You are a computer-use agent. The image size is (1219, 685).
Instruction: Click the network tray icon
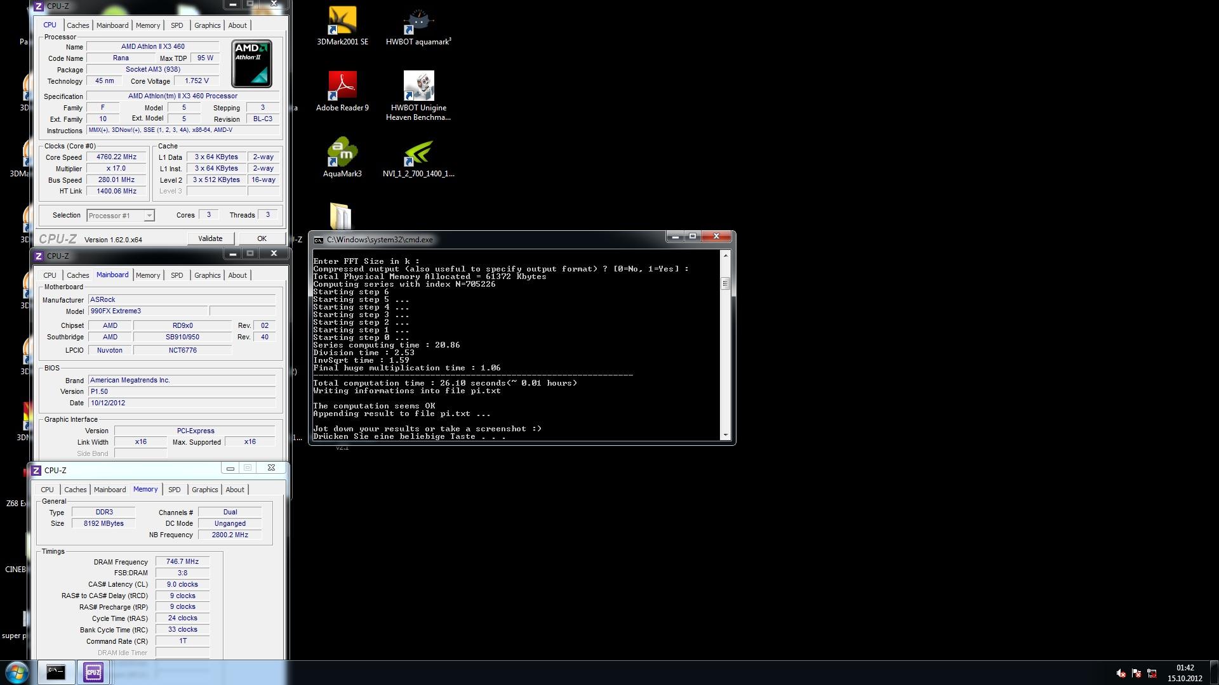pos(1152,673)
